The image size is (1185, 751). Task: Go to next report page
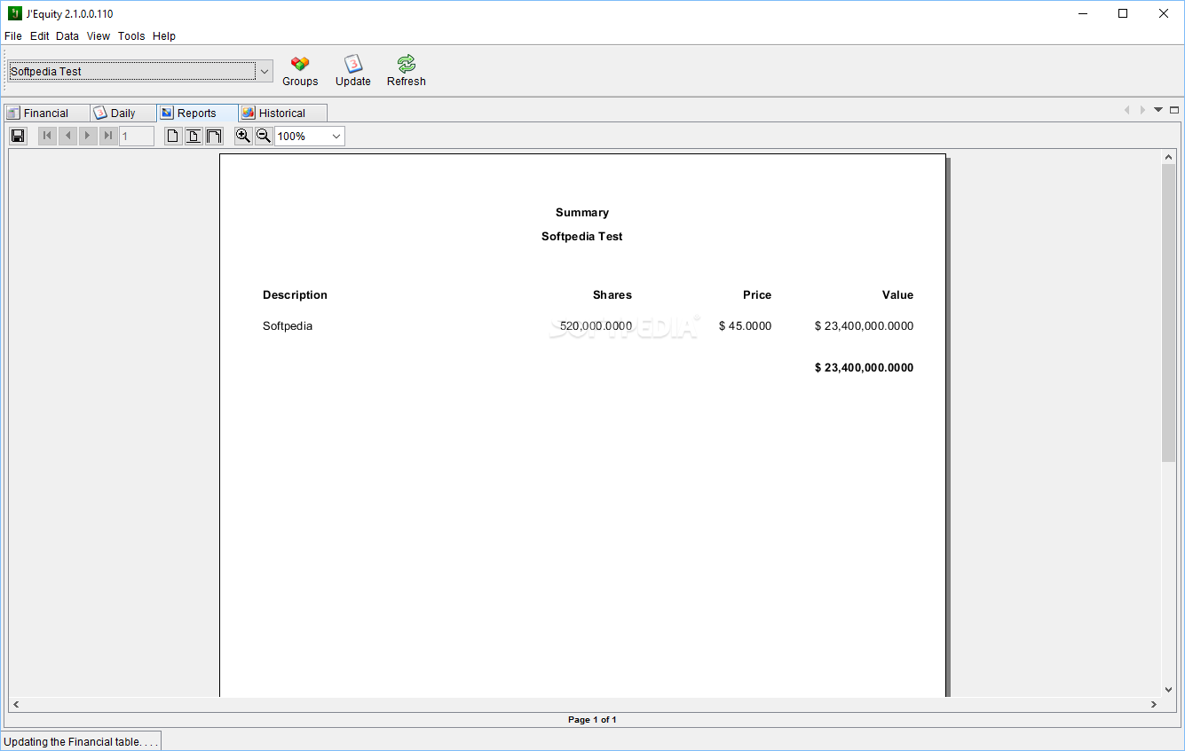[x=88, y=136]
